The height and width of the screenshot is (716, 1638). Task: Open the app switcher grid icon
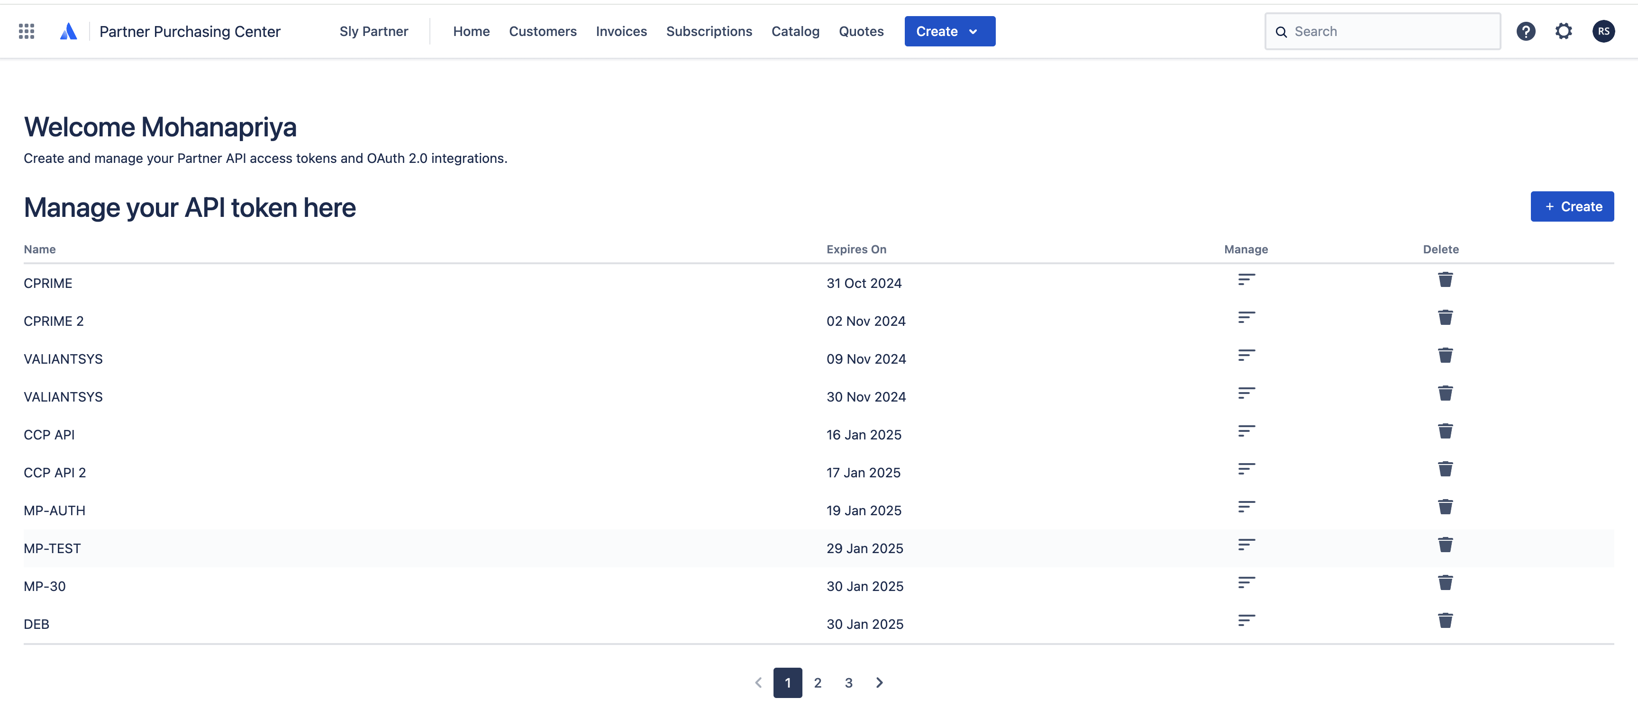tap(26, 31)
